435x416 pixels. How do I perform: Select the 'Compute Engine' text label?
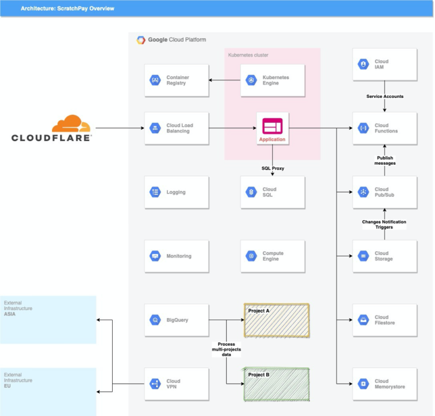pos(273,256)
